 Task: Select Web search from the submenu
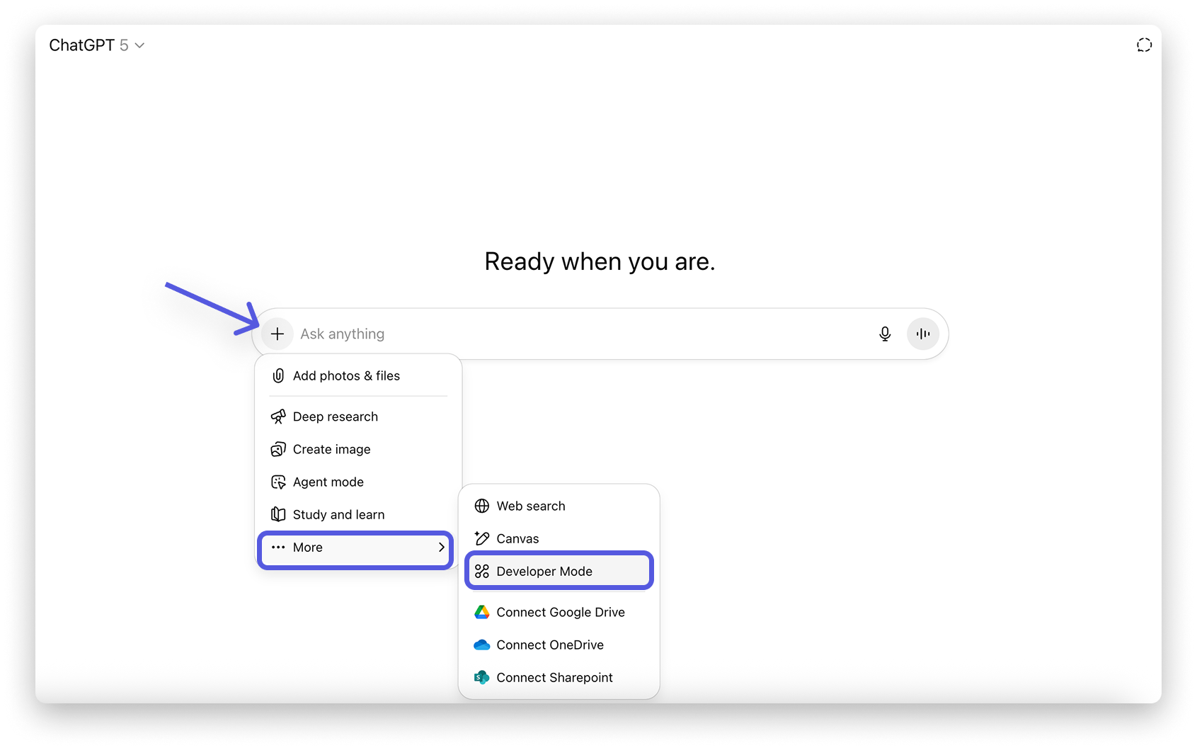[x=531, y=506]
